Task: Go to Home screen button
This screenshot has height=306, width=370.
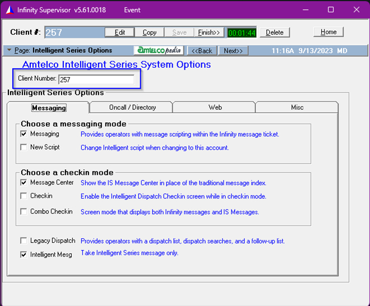Action: click(x=329, y=32)
